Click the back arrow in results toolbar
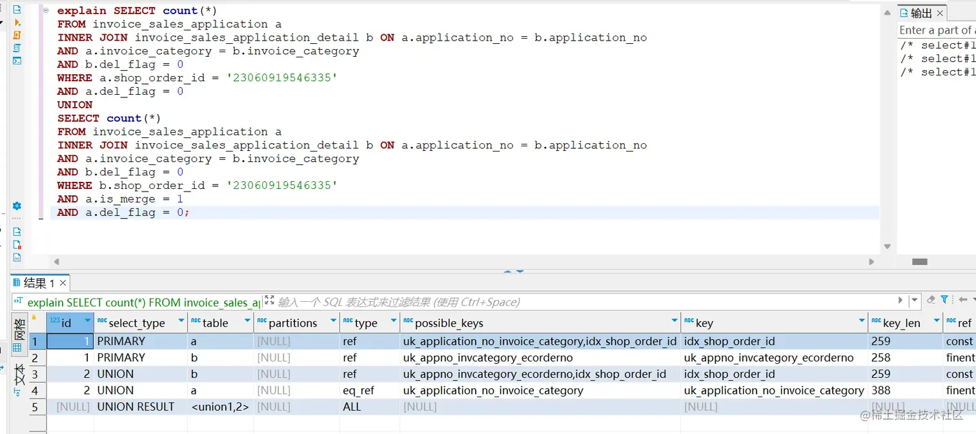 (x=963, y=300)
